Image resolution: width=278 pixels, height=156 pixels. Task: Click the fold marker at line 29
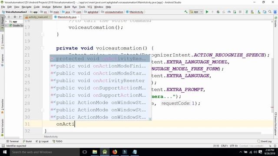43,110
